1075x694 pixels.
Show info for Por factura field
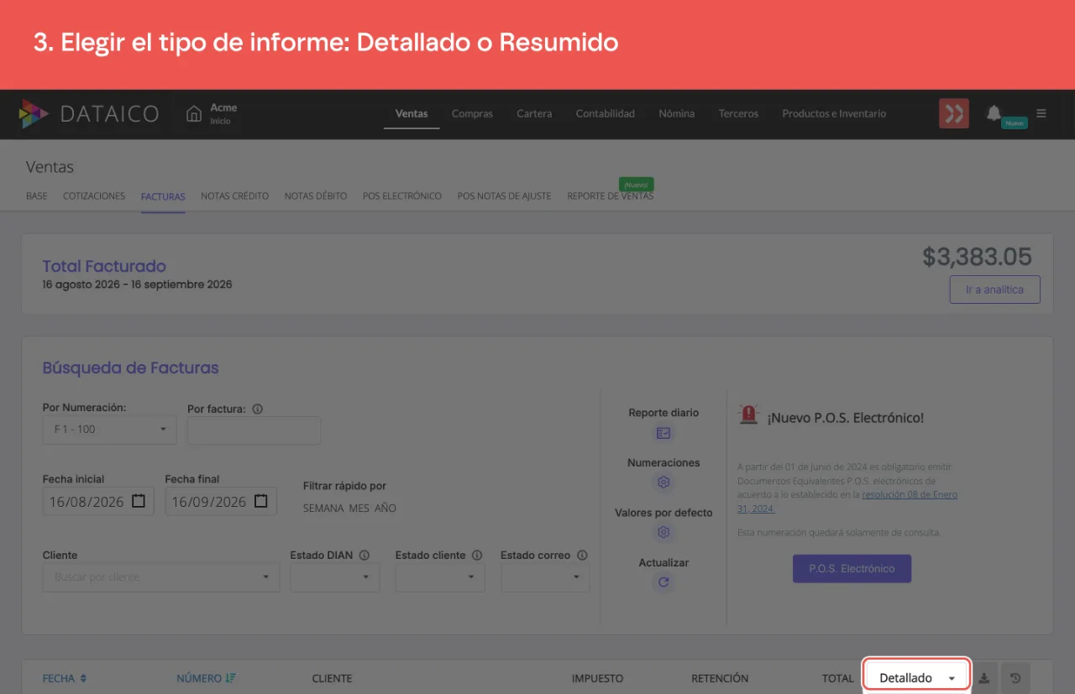(258, 410)
